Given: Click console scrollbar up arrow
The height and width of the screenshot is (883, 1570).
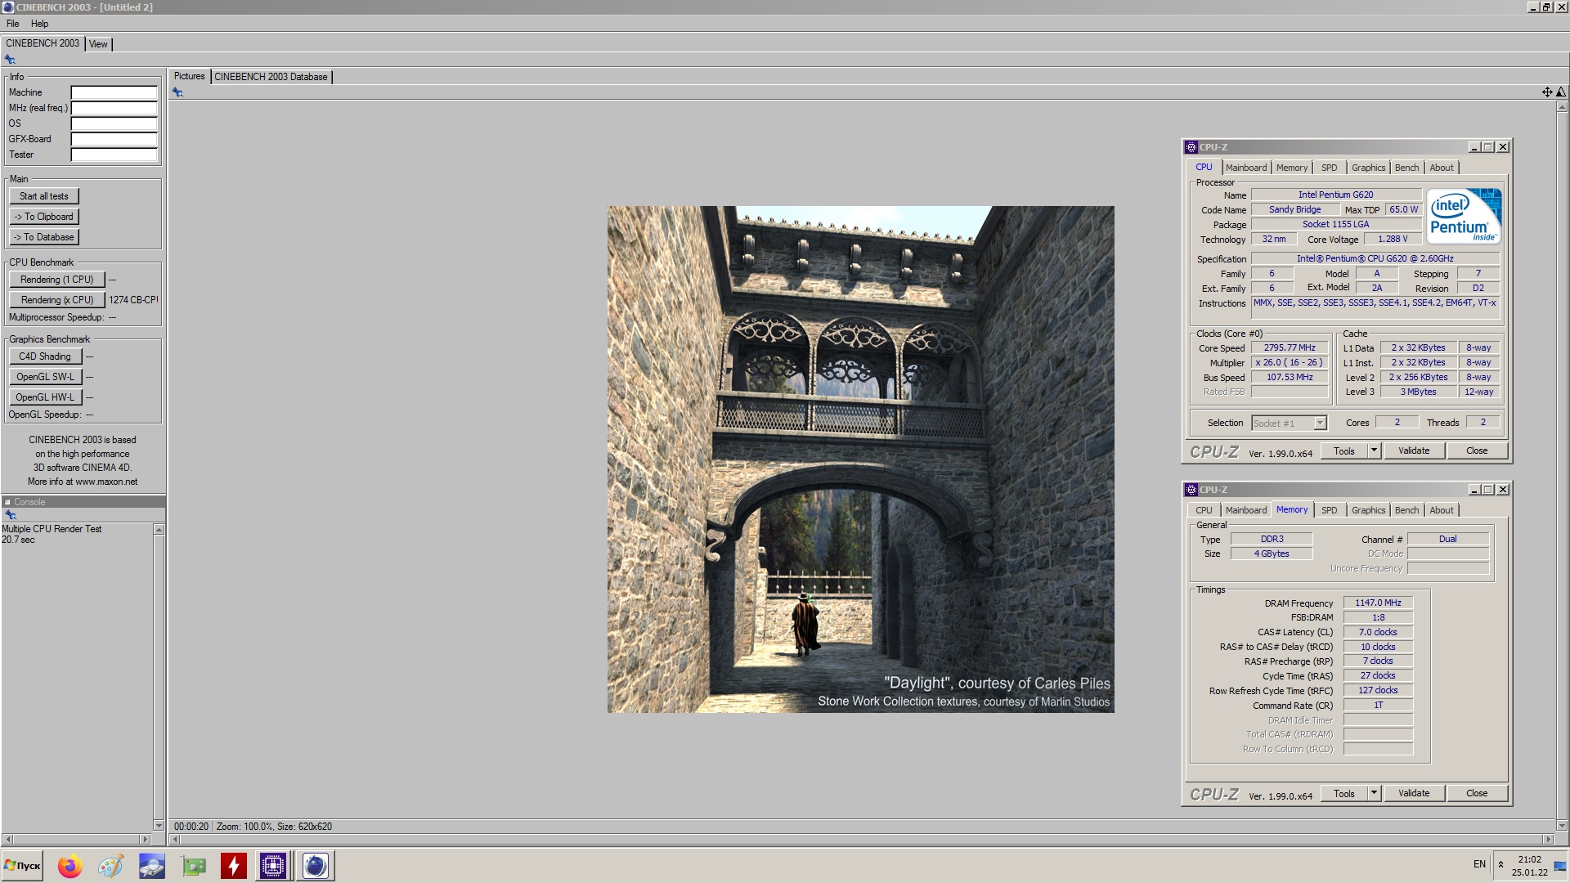Looking at the screenshot, I should point(159,530).
